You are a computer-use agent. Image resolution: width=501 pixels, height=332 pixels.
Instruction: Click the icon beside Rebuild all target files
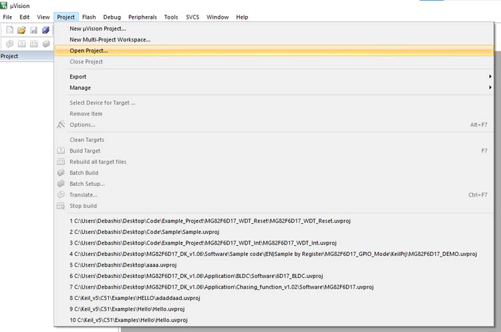pos(61,162)
